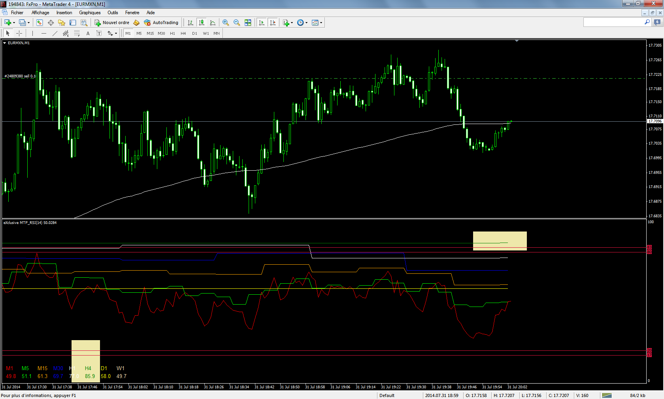The width and height of the screenshot is (664, 399).
Task: Open the templates dropdown arrow
Action: tap(321, 23)
